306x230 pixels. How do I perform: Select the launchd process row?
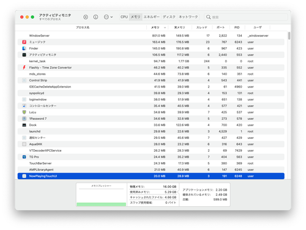151,132
